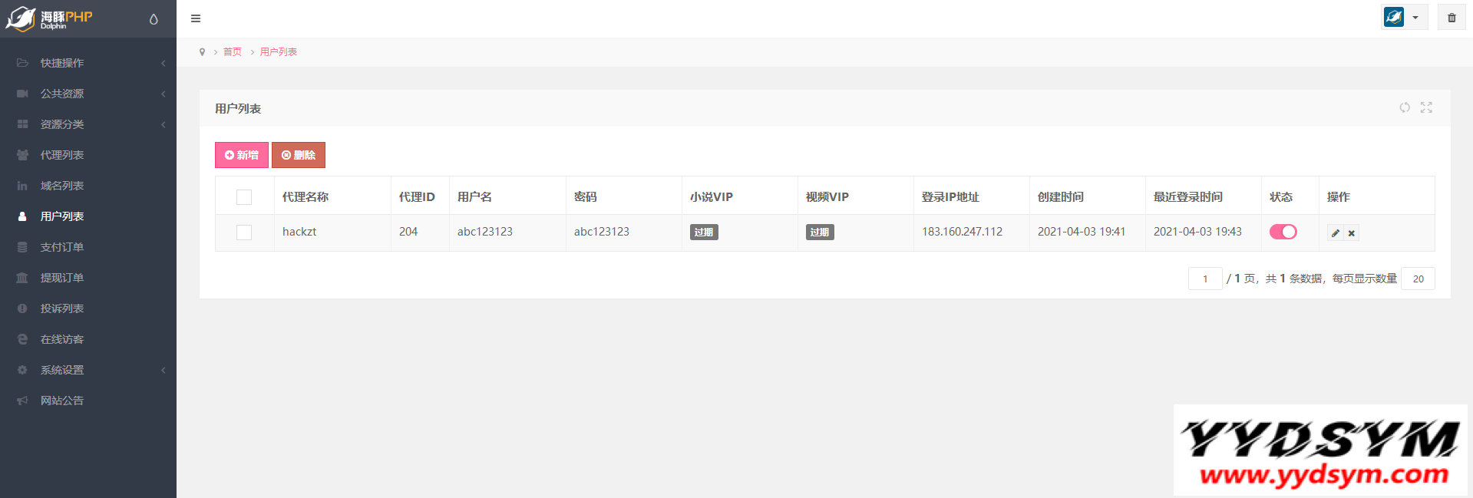1473x498 pixels.
Task: Check the hackzt row checkbox
Action: [244, 233]
